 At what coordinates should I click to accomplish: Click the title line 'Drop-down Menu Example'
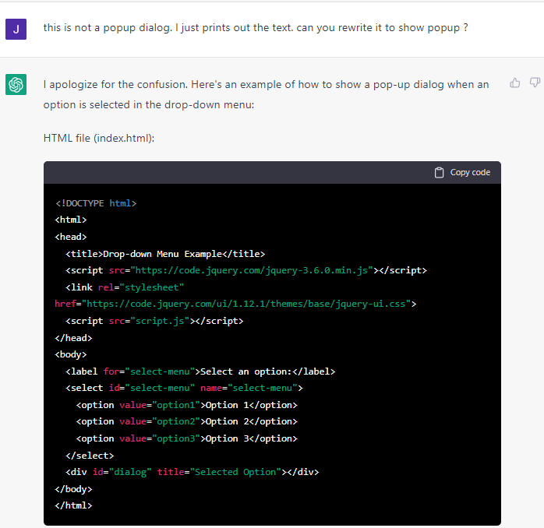(x=165, y=254)
